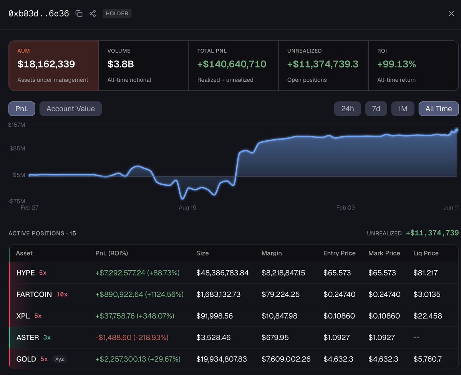Viewport: 461px width, 375px height.
Task: Copy the wallet address 0xb83d..6e36
Action: (x=79, y=13)
